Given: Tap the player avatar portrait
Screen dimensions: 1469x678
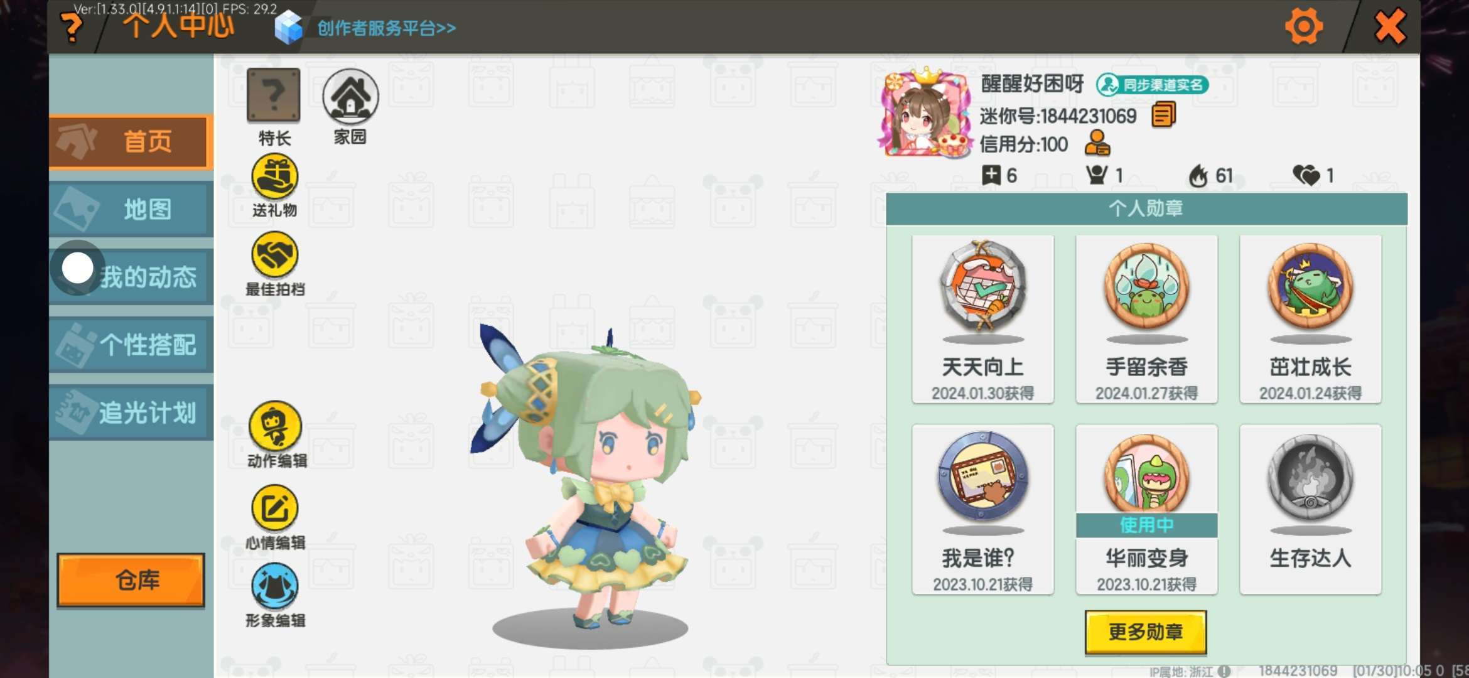Looking at the screenshot, I should [x=925, y=113].
